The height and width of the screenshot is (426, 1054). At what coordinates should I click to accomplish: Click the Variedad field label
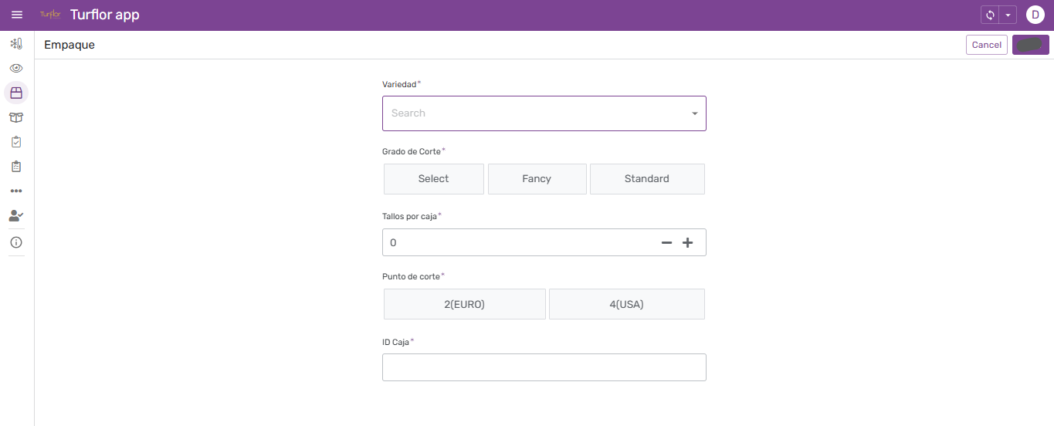(x=401, y=84)
